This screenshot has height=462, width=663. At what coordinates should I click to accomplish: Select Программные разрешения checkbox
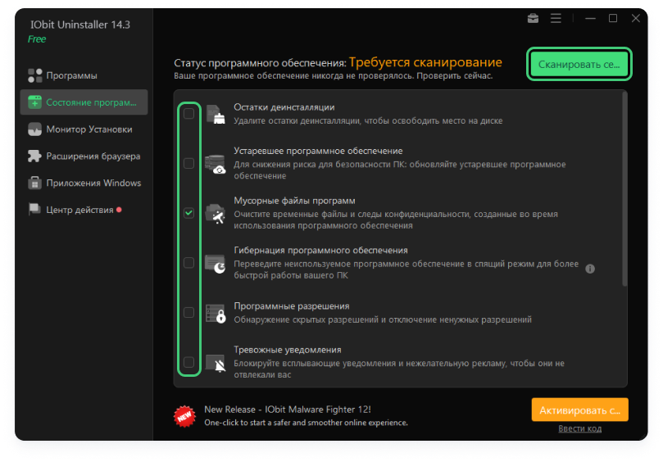tap(189, 313)
